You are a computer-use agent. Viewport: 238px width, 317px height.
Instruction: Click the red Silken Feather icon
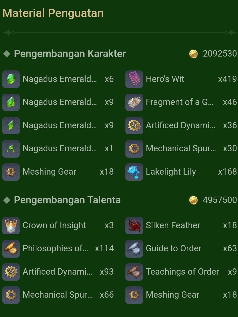point(134,225)
